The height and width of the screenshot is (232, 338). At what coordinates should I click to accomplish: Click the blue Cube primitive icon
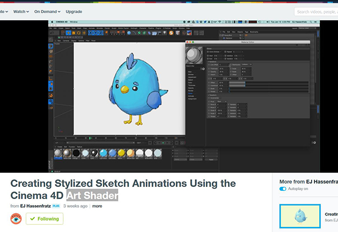129,33
